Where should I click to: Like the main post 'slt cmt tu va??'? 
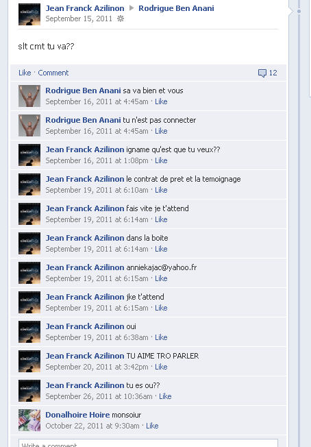(25, 73)
